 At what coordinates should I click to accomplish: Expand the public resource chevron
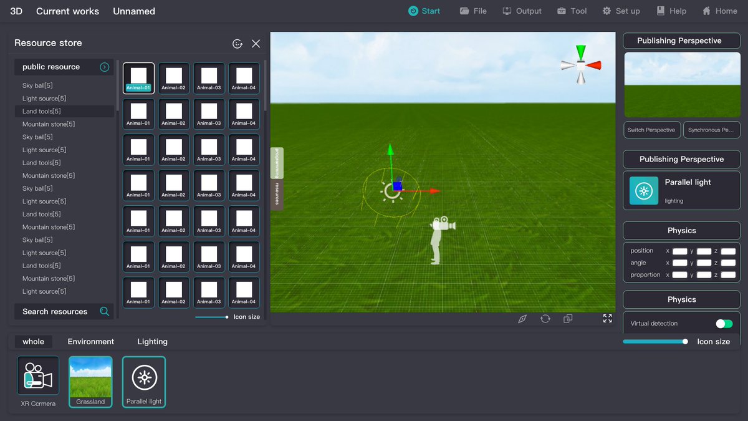pyautogui.click(x=105, y=67)
